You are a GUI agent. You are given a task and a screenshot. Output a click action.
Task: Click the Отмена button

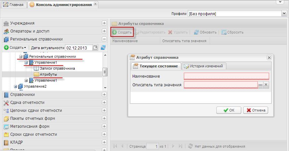pyautogui.click(x=255, y=110)
